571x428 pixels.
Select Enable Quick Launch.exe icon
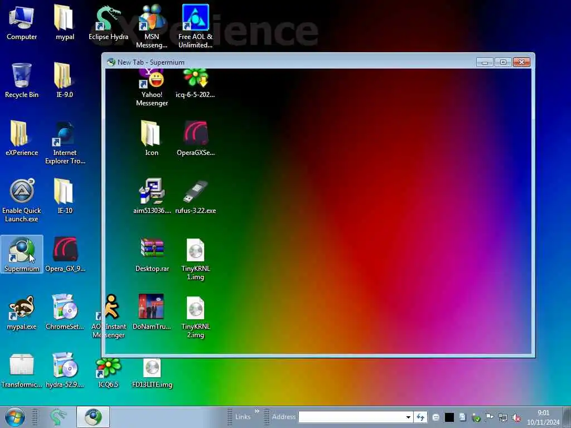coord(22,201)
